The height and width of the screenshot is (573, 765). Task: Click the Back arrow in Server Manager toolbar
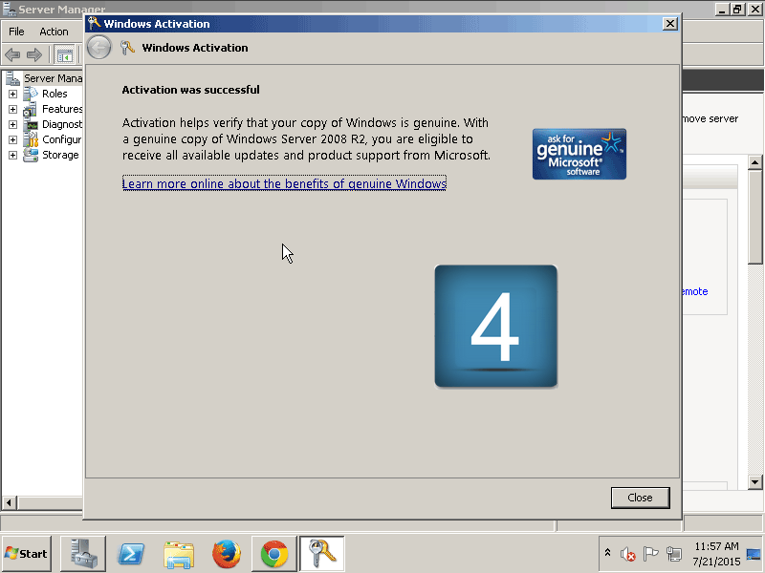click(x=12, y=55)
